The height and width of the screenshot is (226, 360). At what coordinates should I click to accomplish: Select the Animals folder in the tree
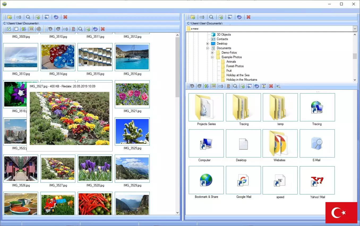click(x=231, y=62)
